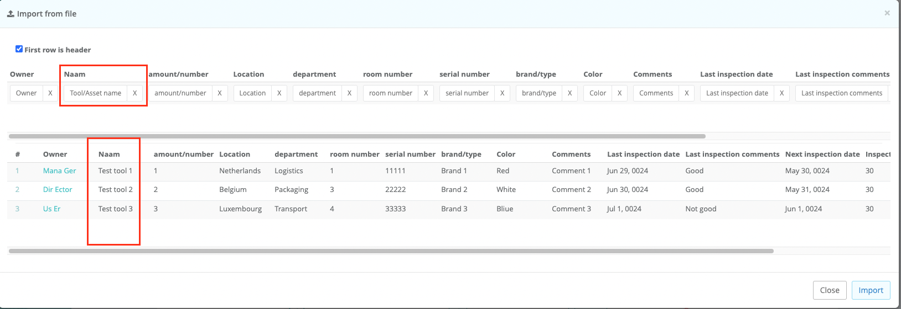Screen dimensions: 901x309
Task: Open the amount/number mapping selector
Action: pyautogui.click(x=180, y=93)
